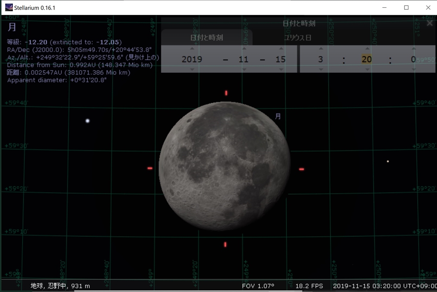437x292 pixels.
Task: Click the RA/Dec (J2000.0) info line
Action: pos(79,50)
